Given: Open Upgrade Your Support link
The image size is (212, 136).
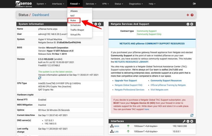Looking at the screenshot, I should tap(126, 80).
